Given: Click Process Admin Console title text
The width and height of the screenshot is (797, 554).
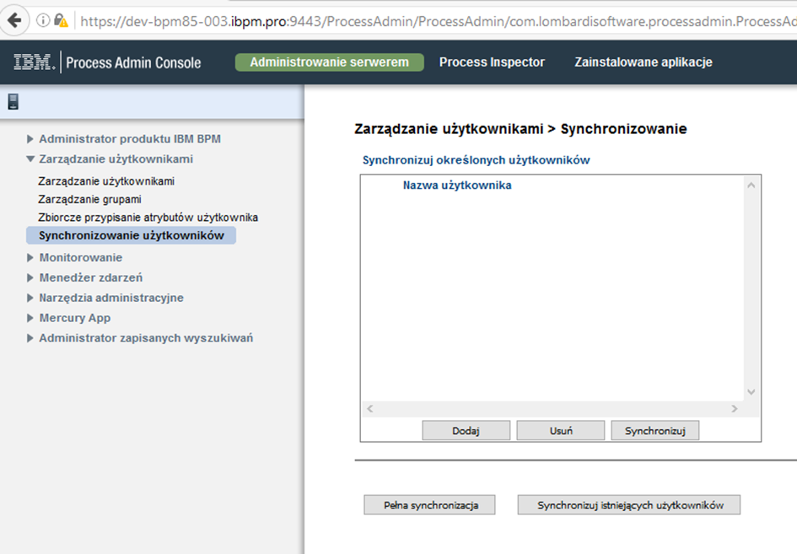Looking at the screenshot, I should (133, 62).
